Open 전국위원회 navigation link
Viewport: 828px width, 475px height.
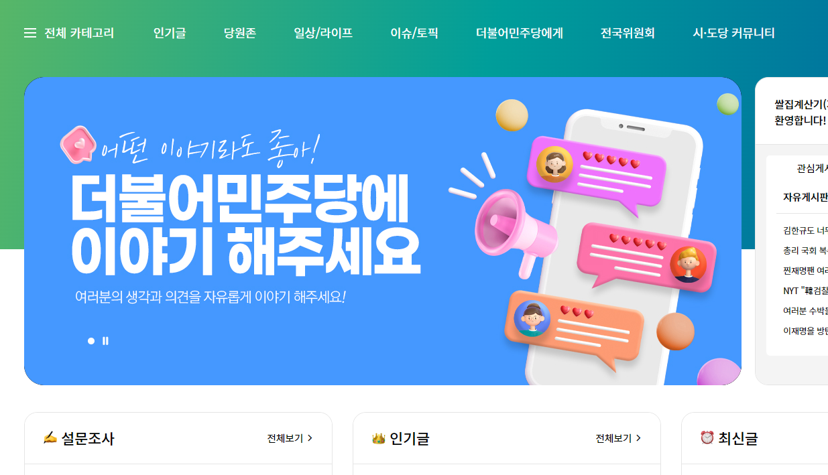click(x=628, y=33)
